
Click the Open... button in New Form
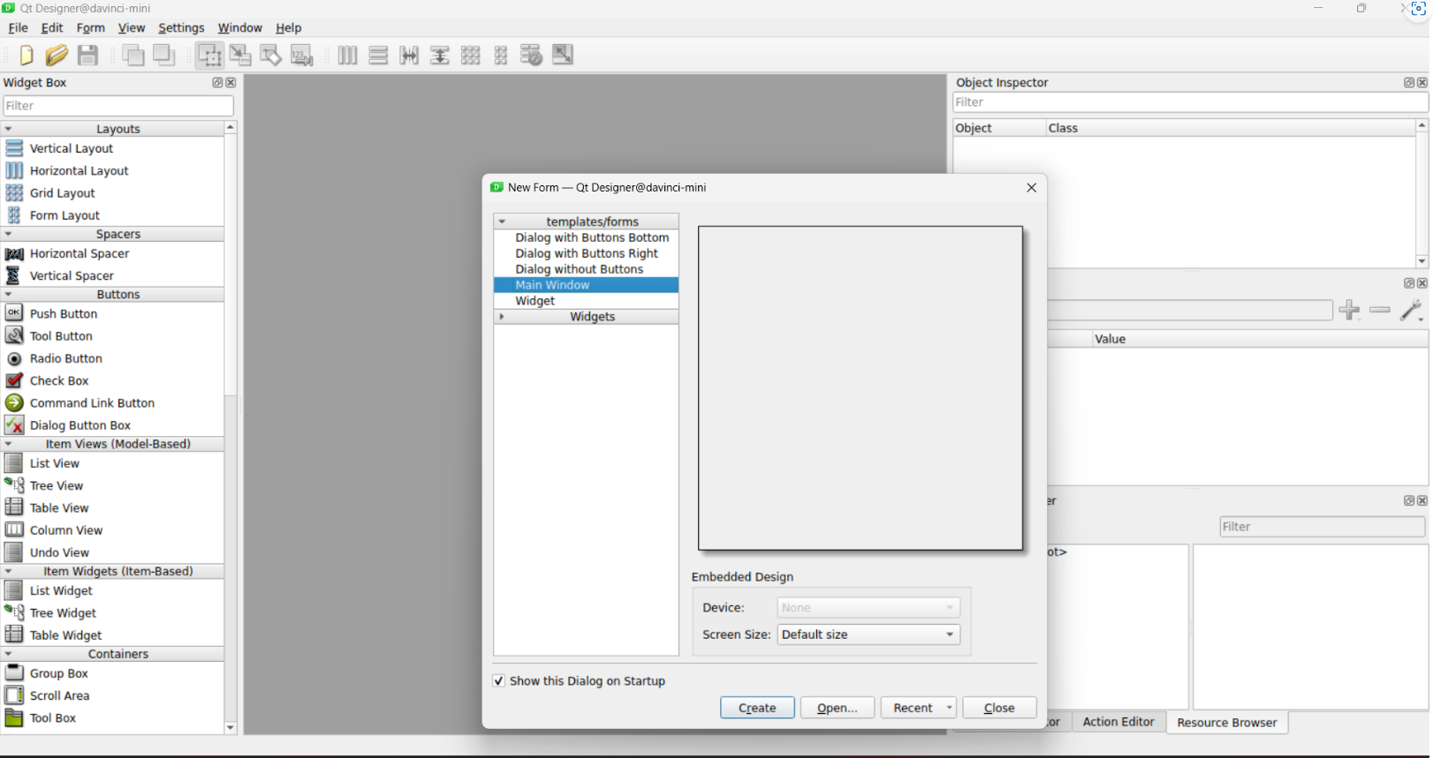coord(838,708)
